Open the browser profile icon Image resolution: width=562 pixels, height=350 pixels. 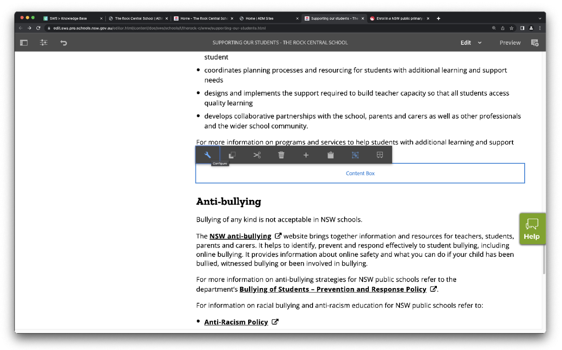[x=531, y=28]
